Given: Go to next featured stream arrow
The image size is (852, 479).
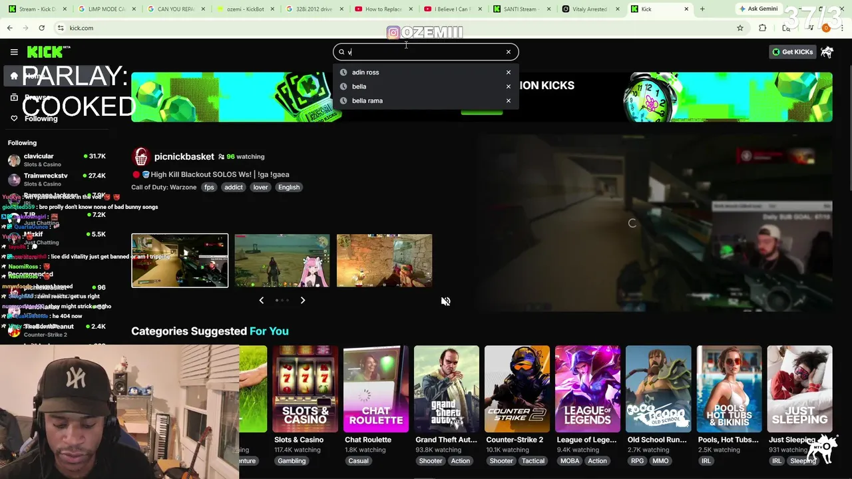Looking at the screenshot, I should [x=303, y=300].
